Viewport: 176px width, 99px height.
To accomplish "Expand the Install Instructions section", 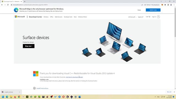I will pos(41,88).
